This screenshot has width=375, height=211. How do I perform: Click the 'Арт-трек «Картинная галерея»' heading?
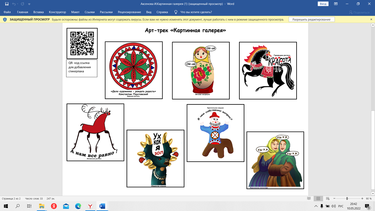185,31
